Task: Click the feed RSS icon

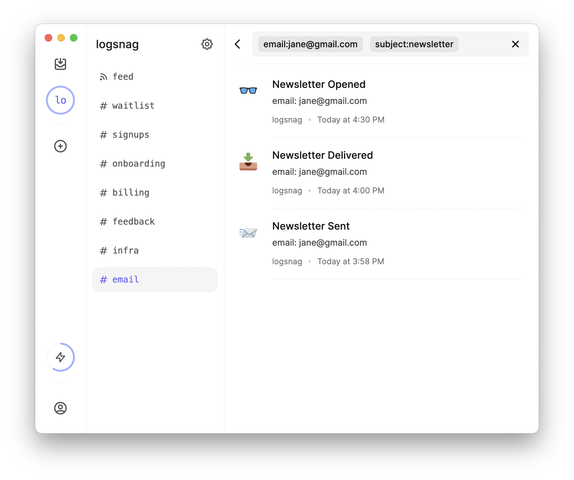Action: (104, 77)
